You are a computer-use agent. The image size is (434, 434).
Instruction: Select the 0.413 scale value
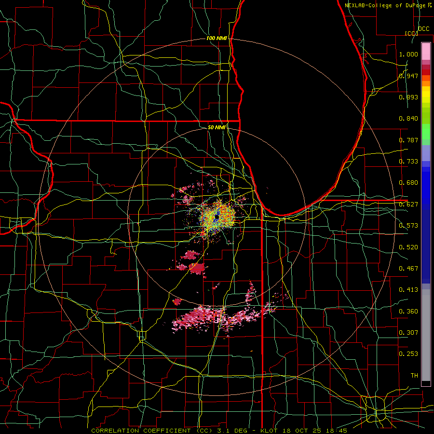[x=408, y=290]
